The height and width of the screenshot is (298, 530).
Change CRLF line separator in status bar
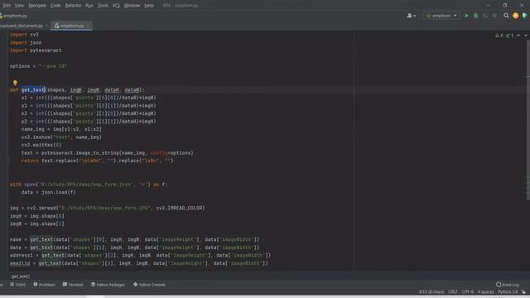pos(453,292)
